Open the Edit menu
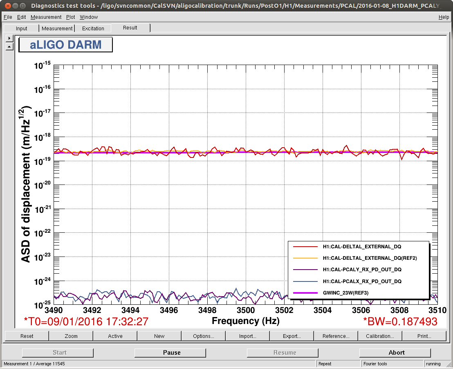The height and width of the screenshot is (369, 453). (x=21, y=17)
